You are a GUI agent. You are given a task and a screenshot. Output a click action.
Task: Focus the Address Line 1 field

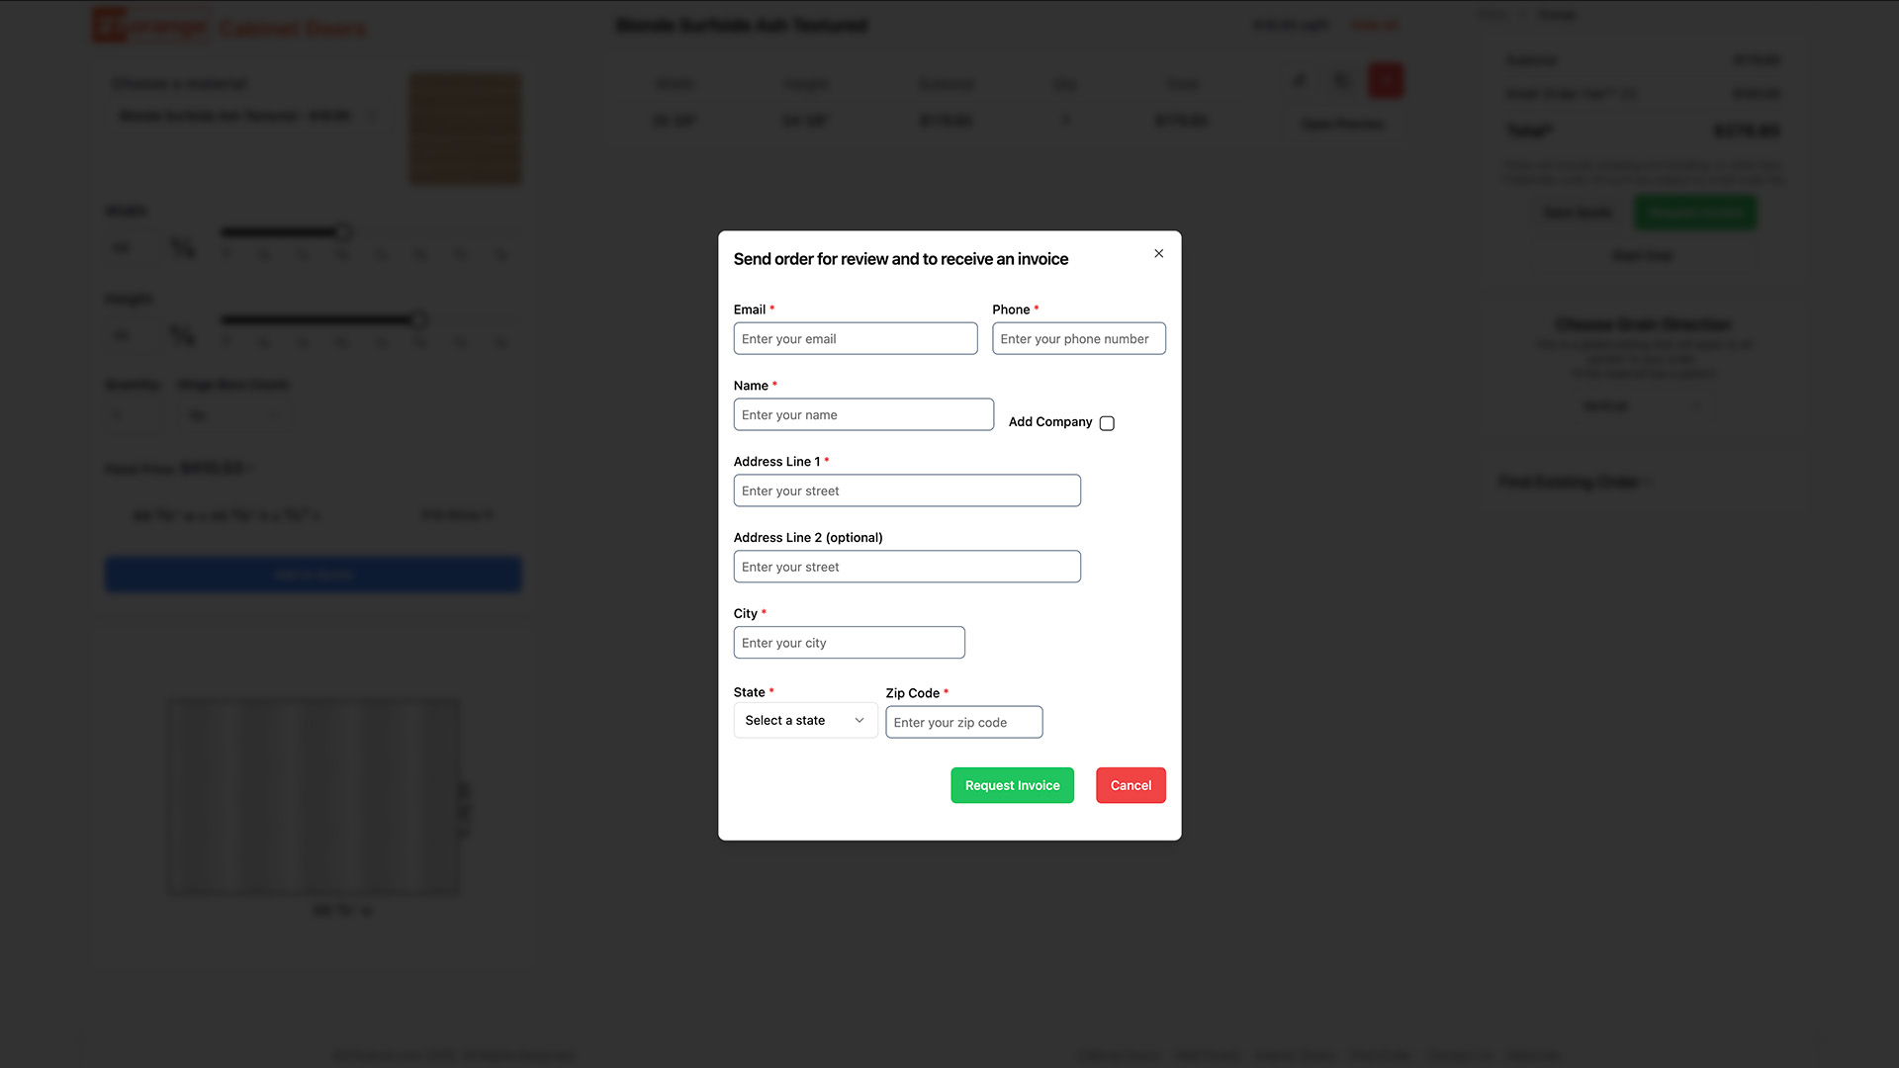(x=906, y=491)
